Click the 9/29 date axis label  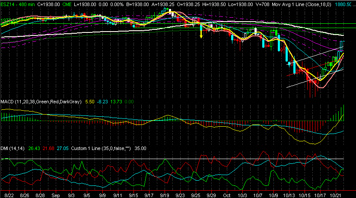click(x=211, y=195)
